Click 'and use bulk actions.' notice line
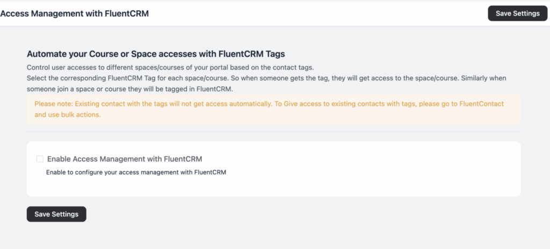 pos(68,115)
